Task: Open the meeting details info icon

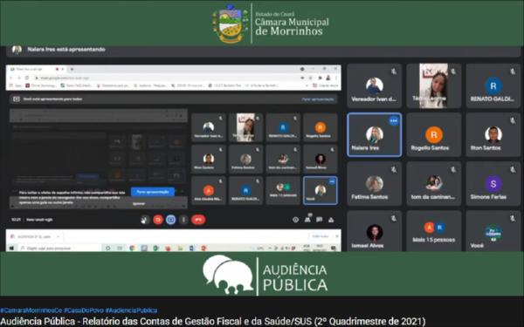Action: click(295, 220)
